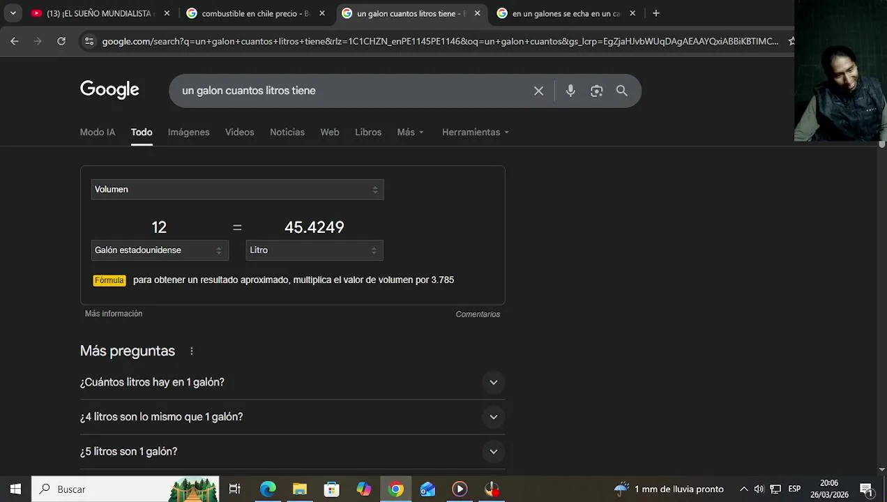Expand ¿4 litros son lo mismo que 1 galón?

pyautogui.click(x=292, y=417)
